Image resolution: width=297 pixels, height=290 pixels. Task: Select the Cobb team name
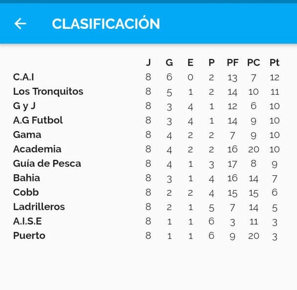[26, 192]
